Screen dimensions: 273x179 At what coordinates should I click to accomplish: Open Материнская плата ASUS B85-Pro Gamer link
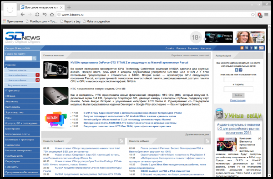130,123
